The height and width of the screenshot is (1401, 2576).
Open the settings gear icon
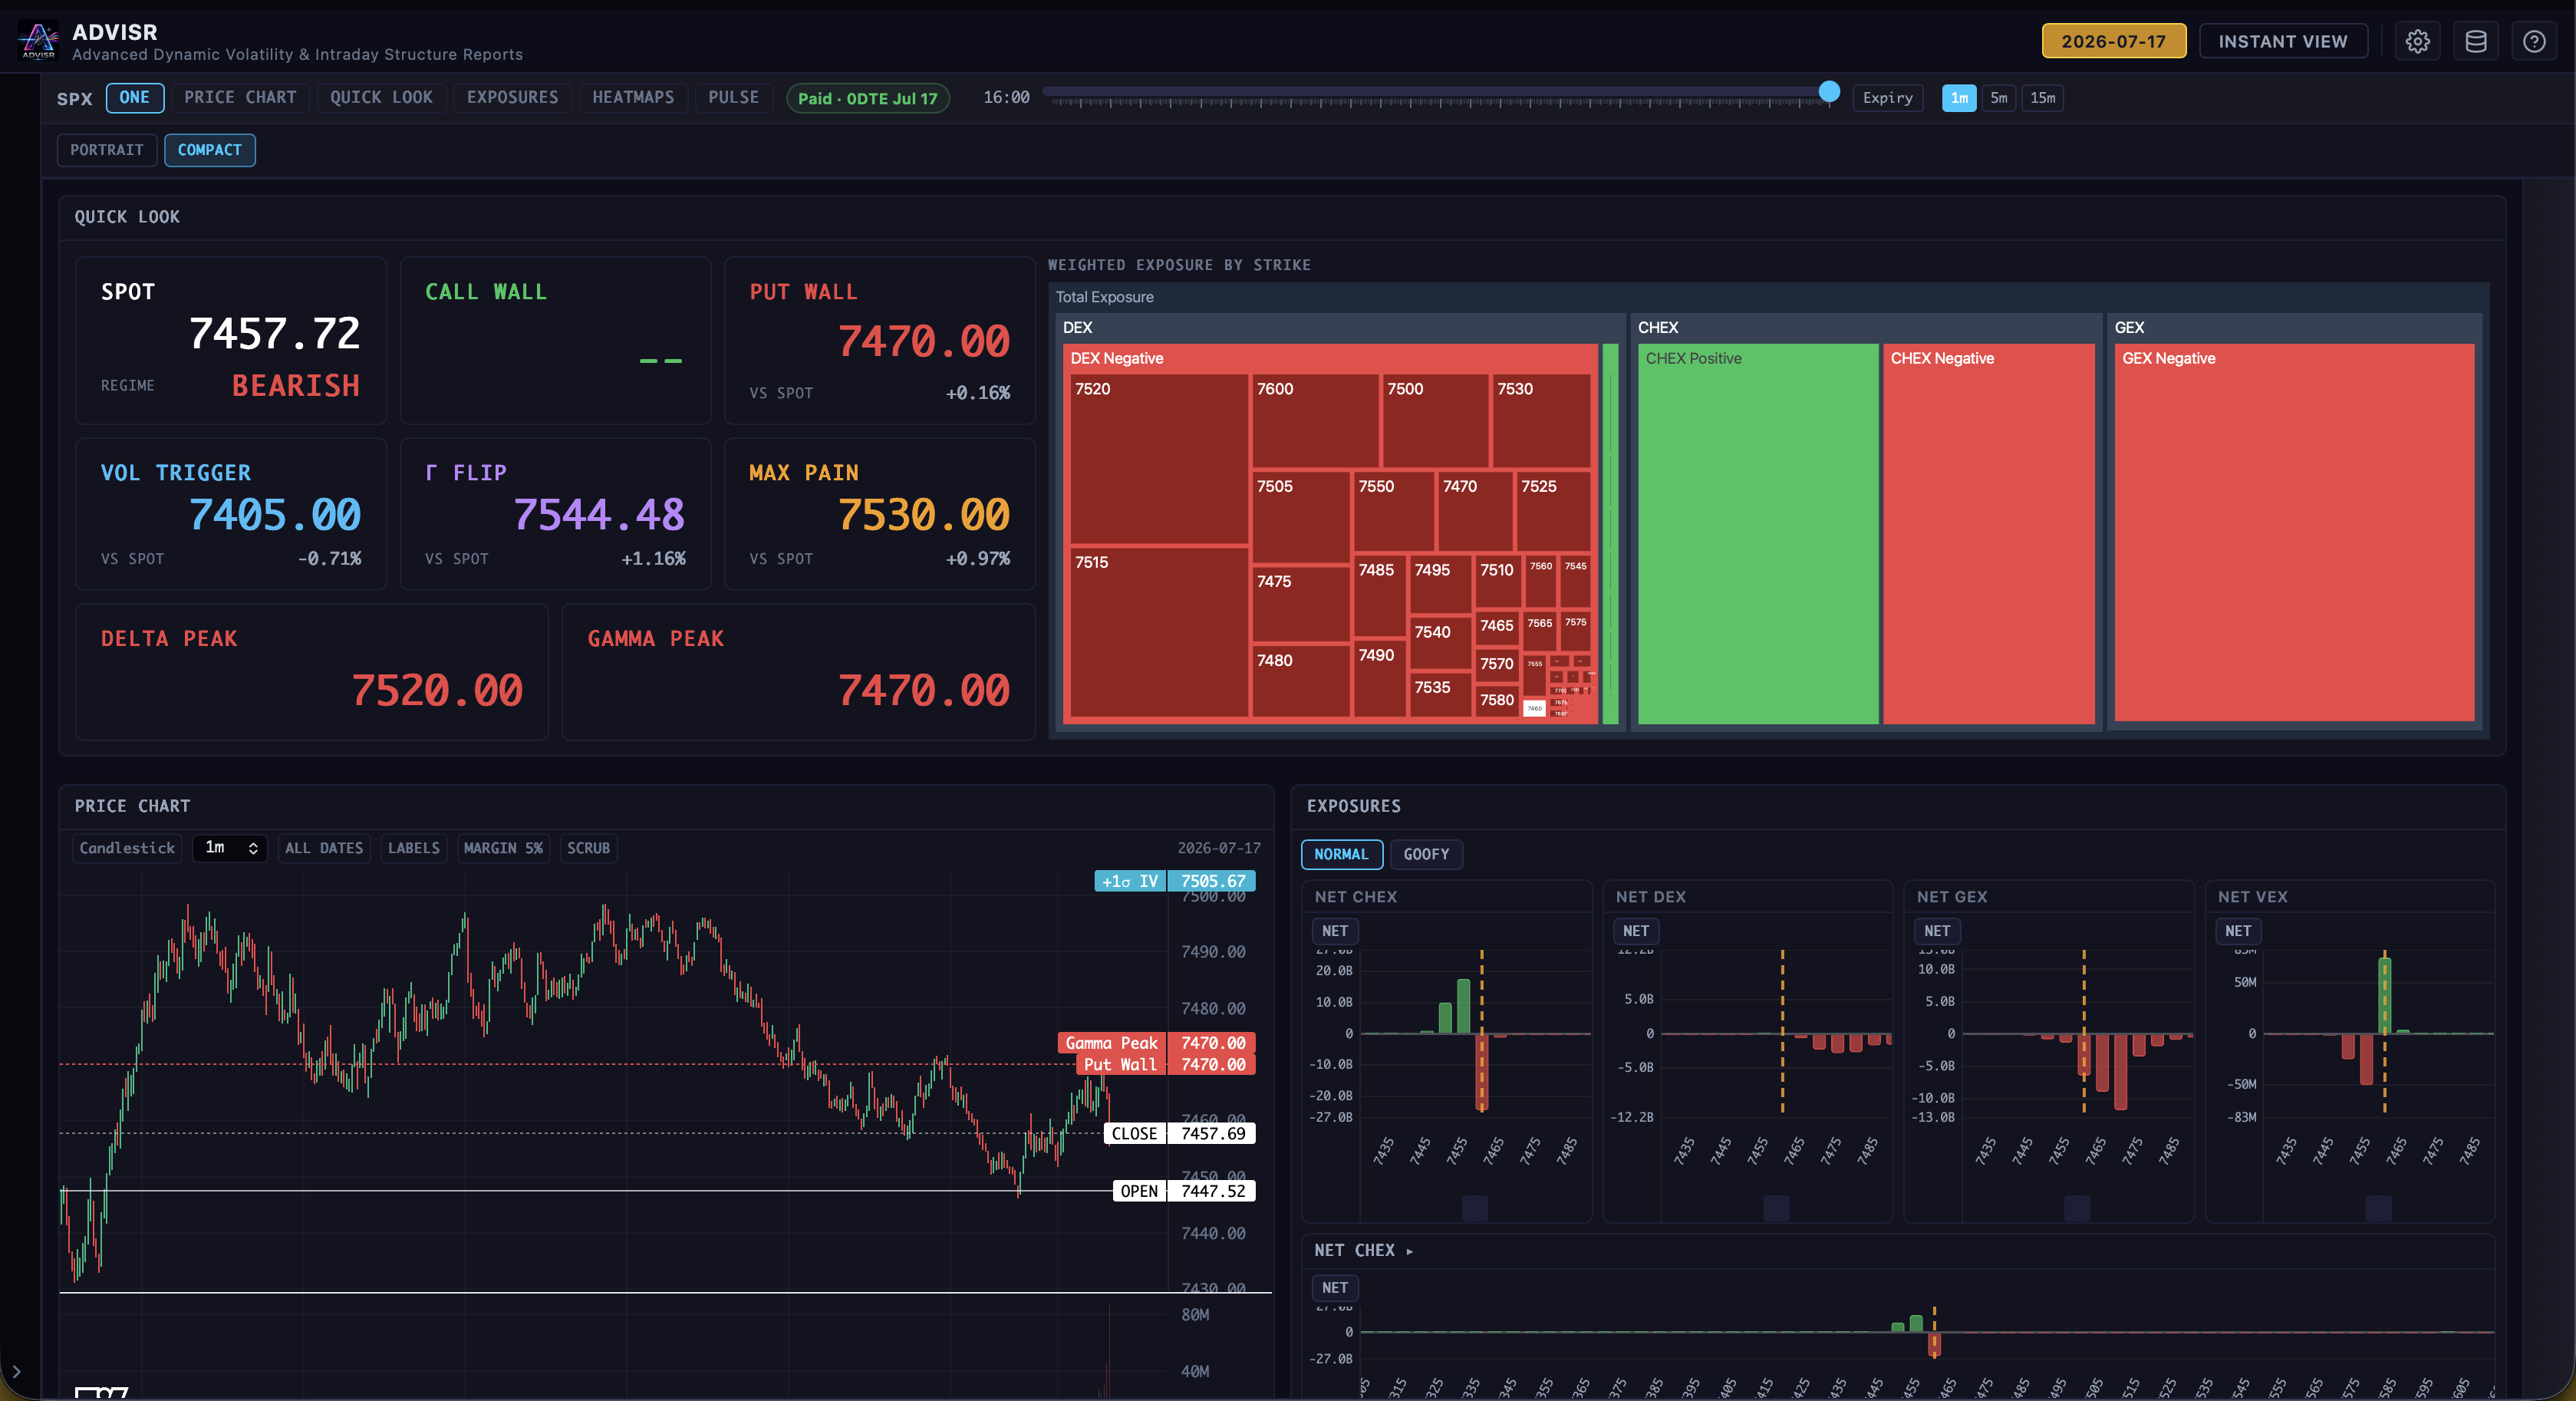(x=2417, y=41)
